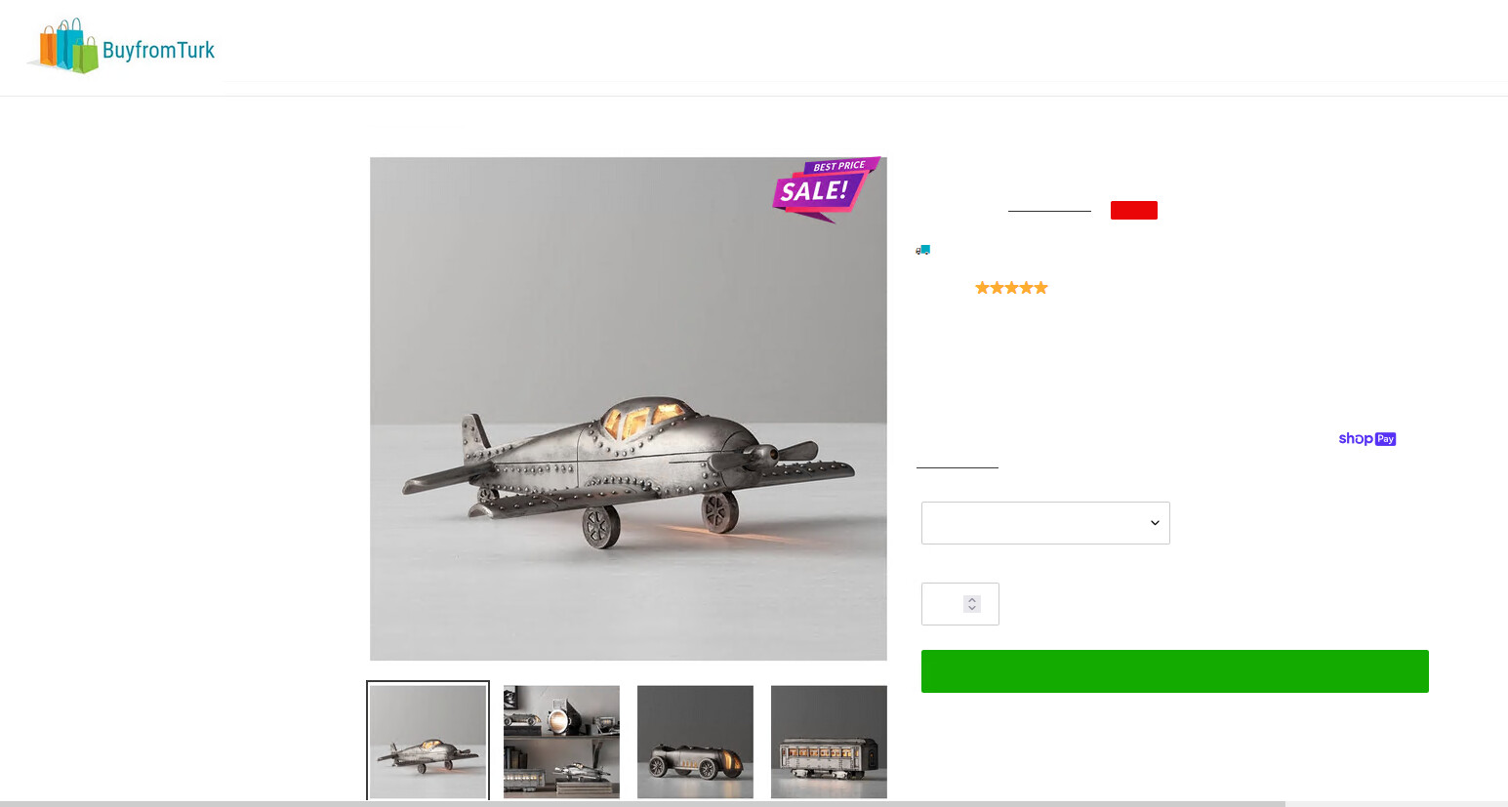Increase quantity with the up stepper arrow

[972, 599]
